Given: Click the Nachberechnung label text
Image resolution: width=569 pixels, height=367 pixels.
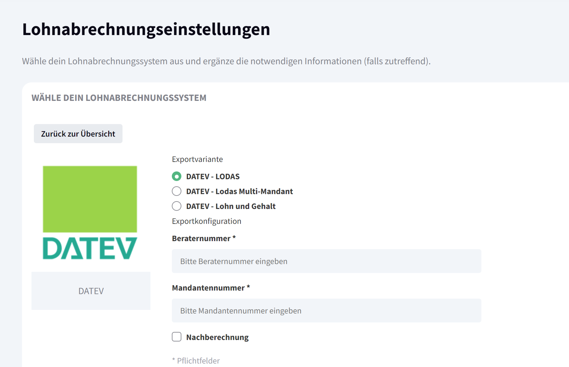Looking at the screenshot, I should click(x=217, y=337).
